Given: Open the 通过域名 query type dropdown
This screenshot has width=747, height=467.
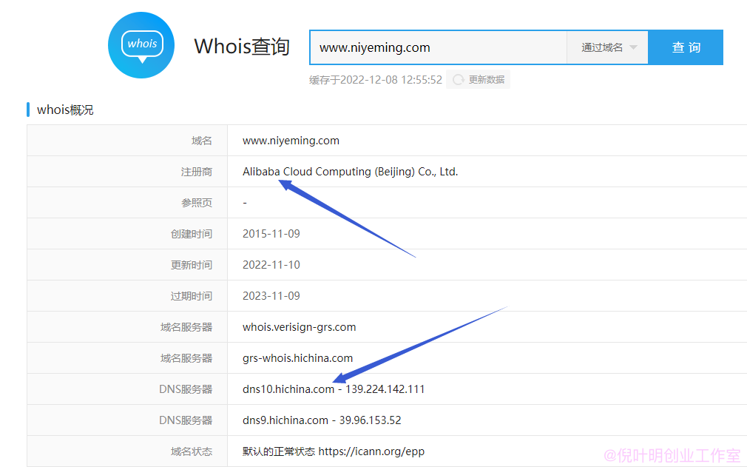Looking at the screenshot, I should (607, 47).
